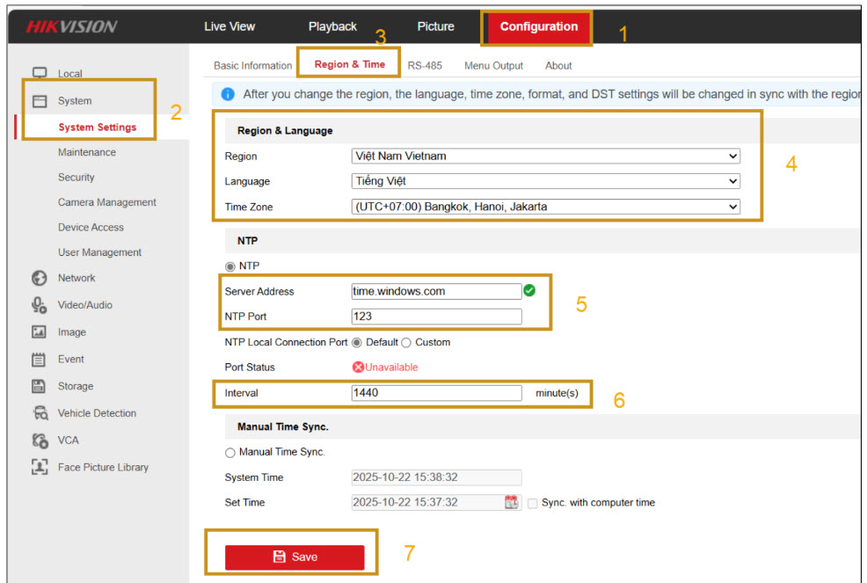
Task: Select the Image icon in sidebar
Action: tap(39, 332)
